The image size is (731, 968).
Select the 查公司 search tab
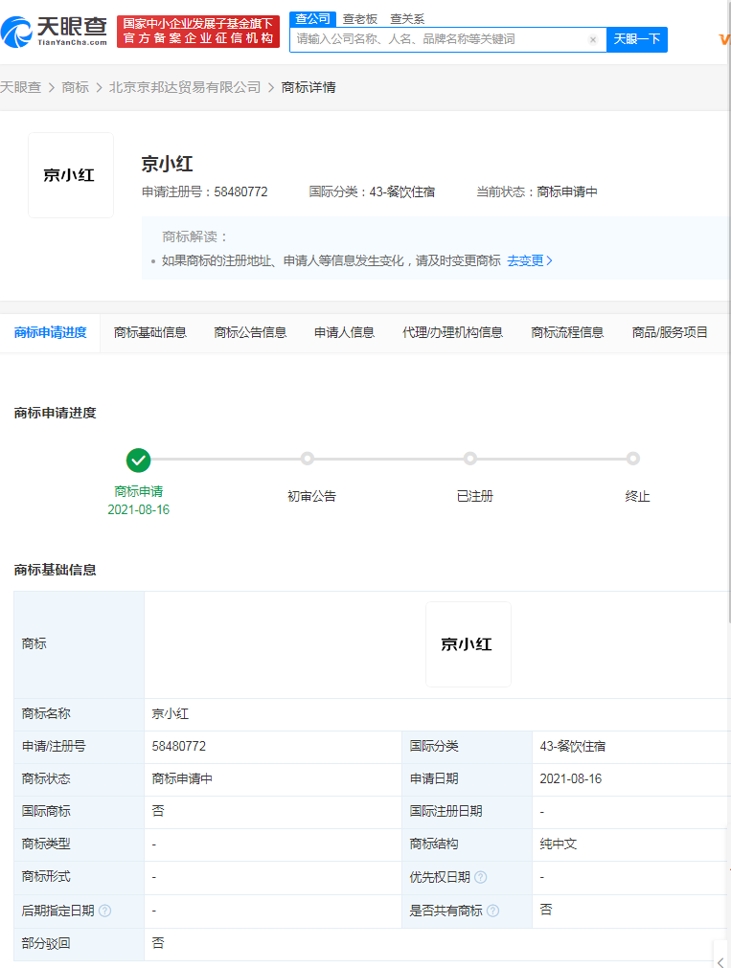312,19
